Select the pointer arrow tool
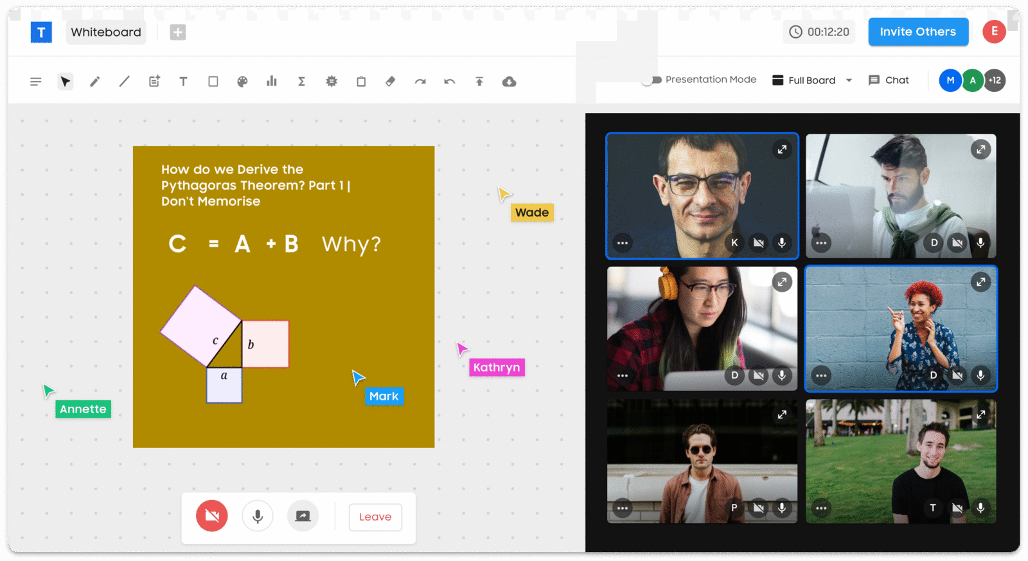 tap(65, 82)
